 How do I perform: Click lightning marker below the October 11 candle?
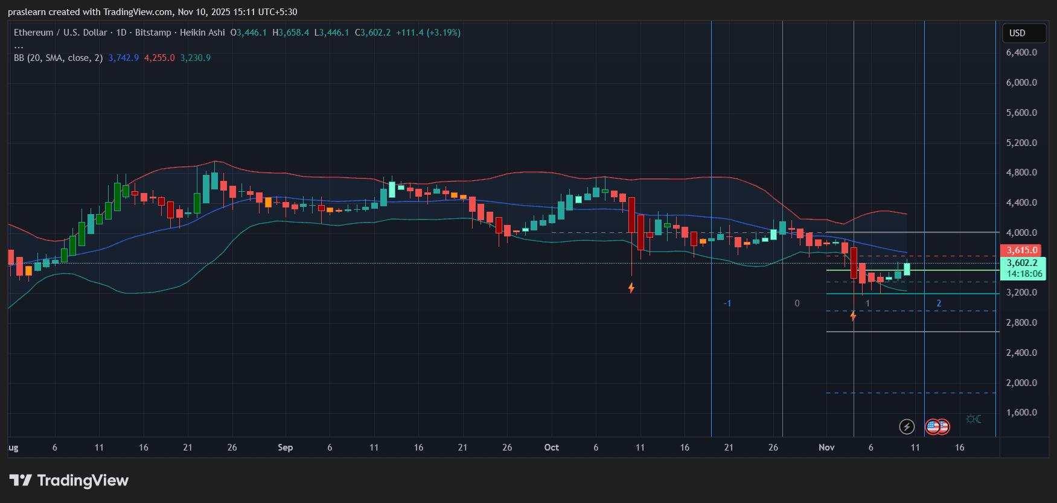631,288
